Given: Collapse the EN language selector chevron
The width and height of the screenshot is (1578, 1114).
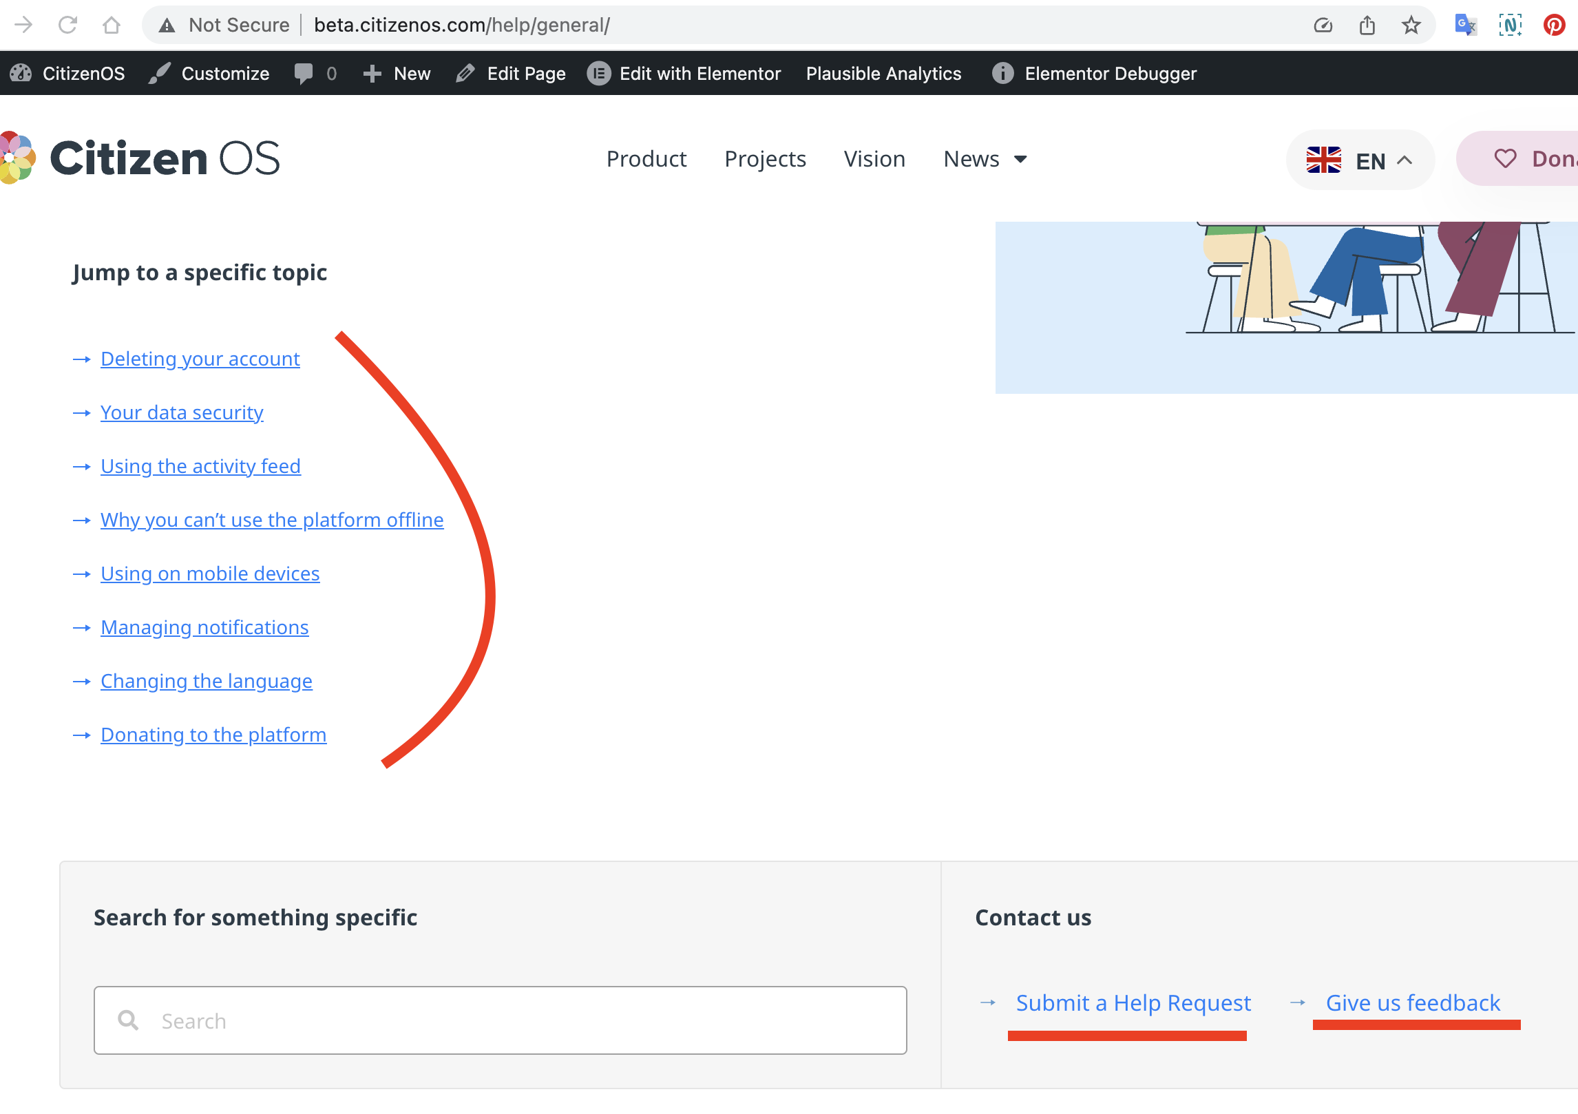Looking at the screenshot, I should pyautogui.click(x=1403, y=160).
